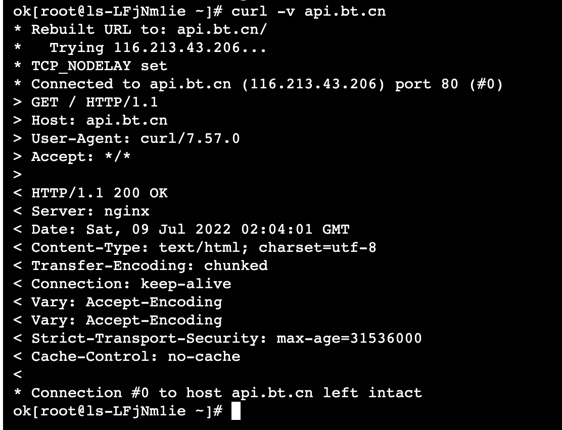Click the 'Cache-Control: no-cache' header line
This screenshot has height=430, width=562.
[135, 356]
